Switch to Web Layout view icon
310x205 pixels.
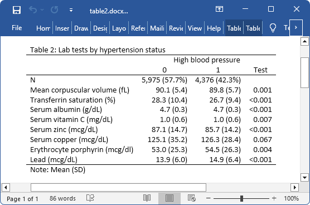point(192,198)
